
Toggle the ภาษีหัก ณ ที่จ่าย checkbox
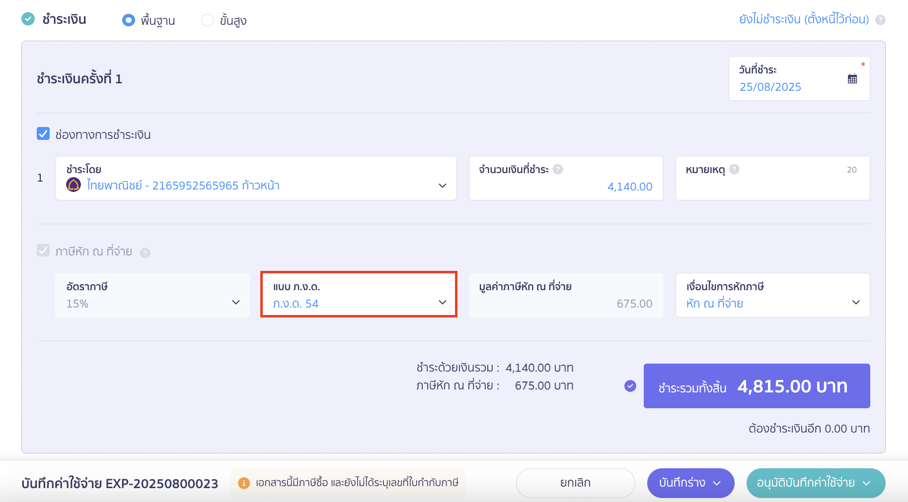pos(43,251)
